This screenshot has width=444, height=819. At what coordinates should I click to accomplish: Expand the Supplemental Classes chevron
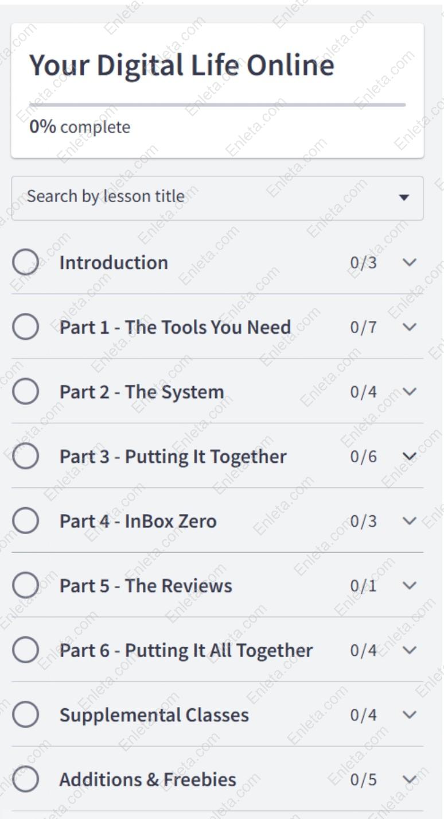411,714
